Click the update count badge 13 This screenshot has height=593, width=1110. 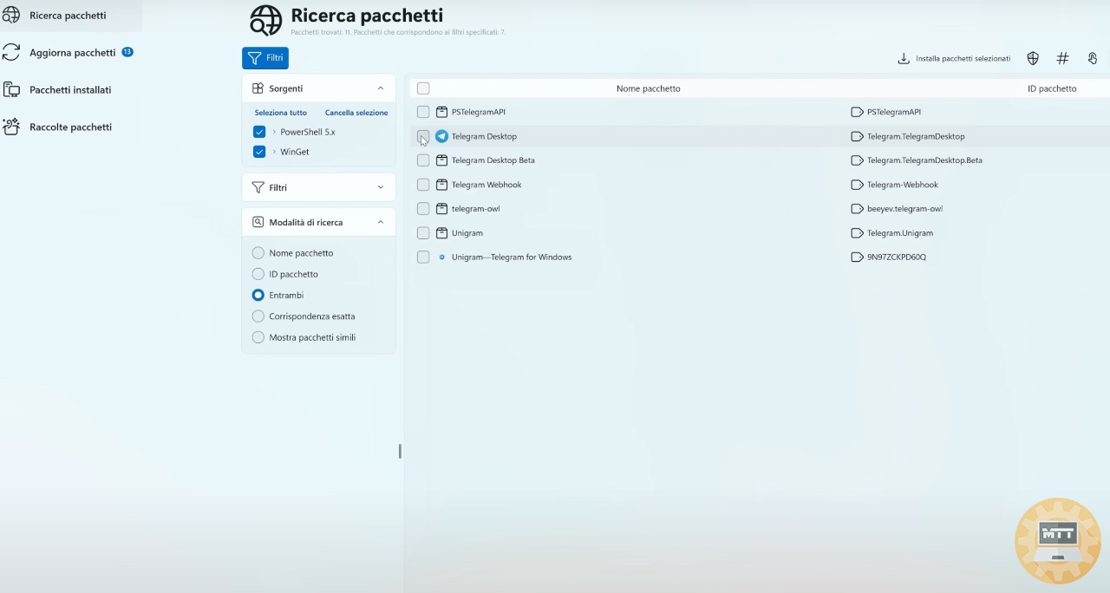click(127, 52)
